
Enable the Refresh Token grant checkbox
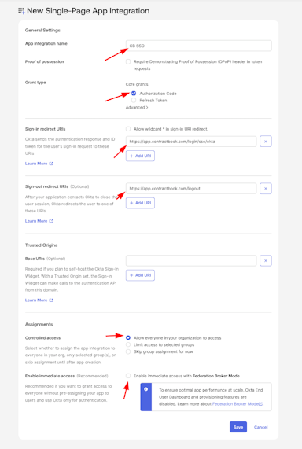[x=134, y=100]
